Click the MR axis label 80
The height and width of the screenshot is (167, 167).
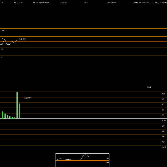coord(163,99)
